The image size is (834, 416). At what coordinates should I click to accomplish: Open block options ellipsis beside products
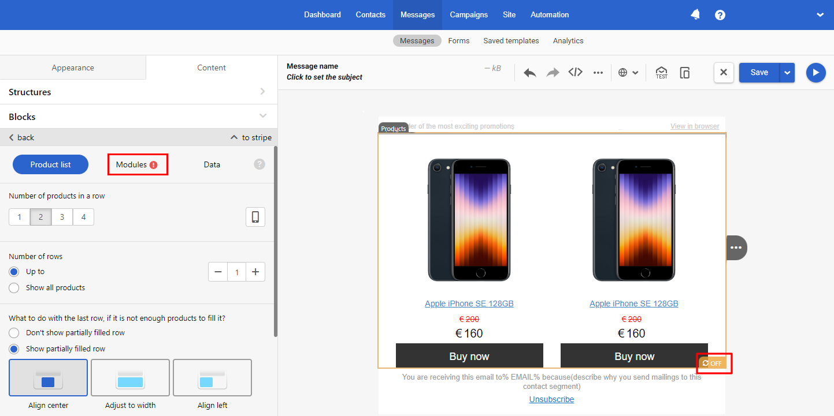pyautogui.click(x=736, y=248)
